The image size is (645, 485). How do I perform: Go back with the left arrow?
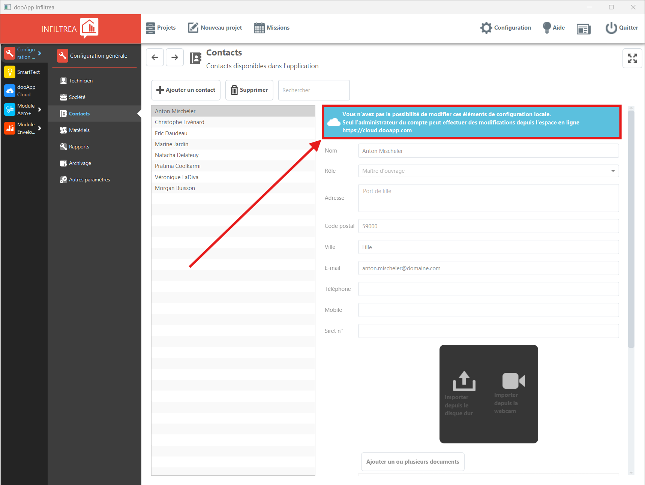155,57
